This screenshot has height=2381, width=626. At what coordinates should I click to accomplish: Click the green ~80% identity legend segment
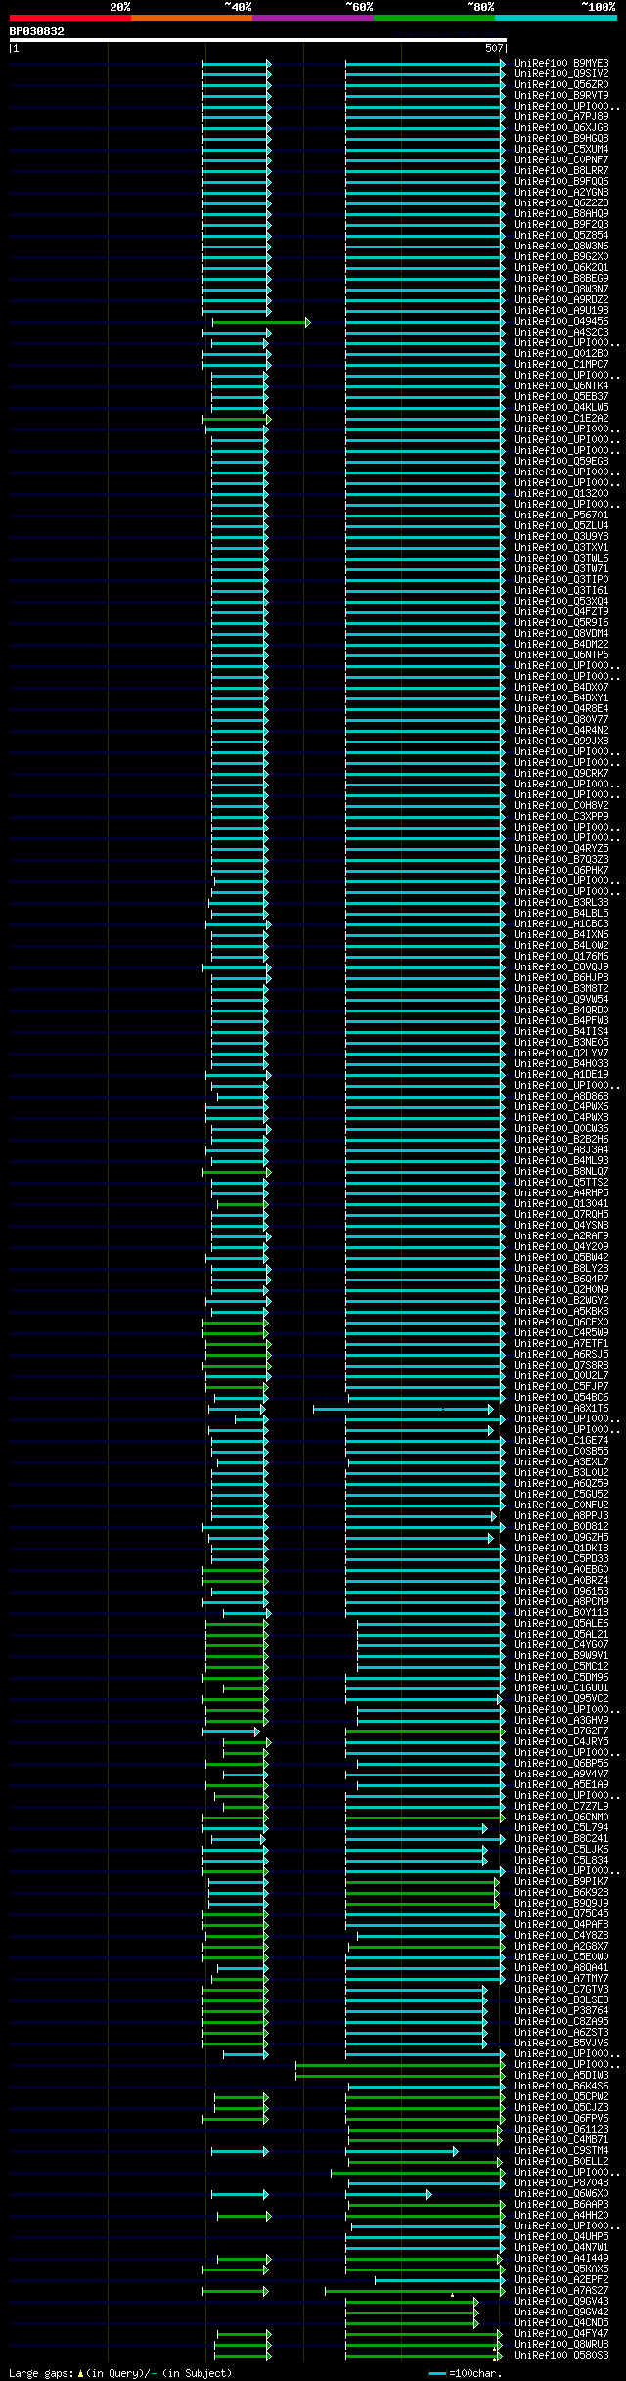[433, 18]
